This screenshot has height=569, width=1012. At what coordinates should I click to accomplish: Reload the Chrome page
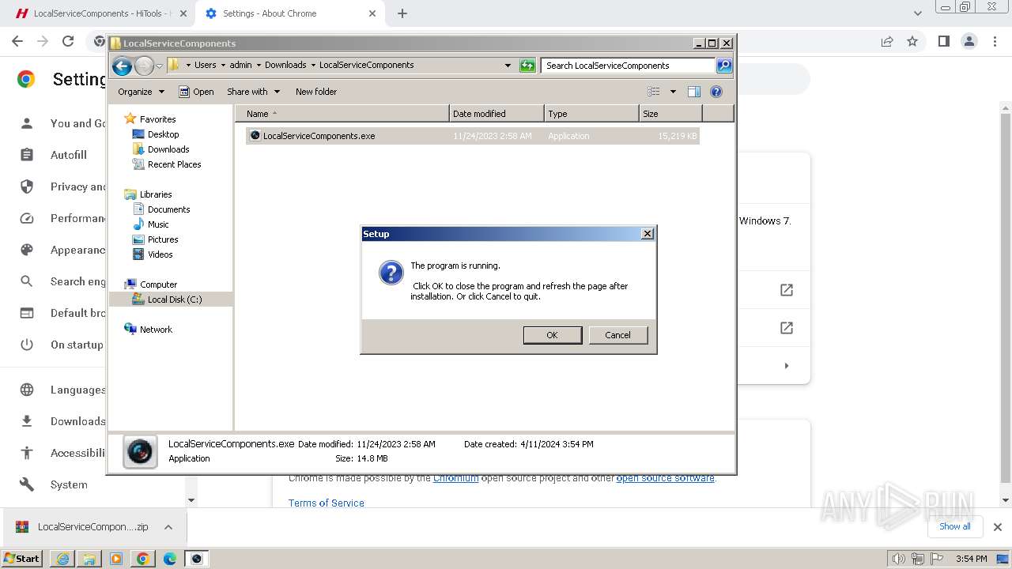coord(68,41)
